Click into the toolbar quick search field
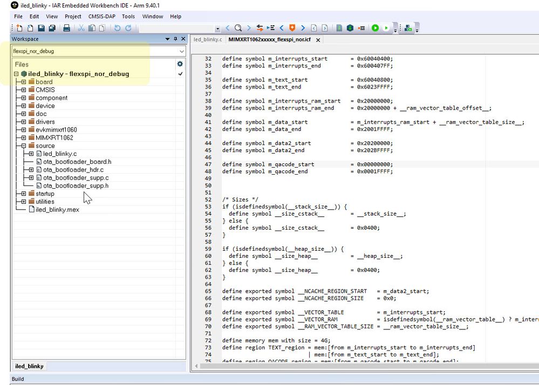This screenshot has height=385, width=539. (x=176, y=29)
